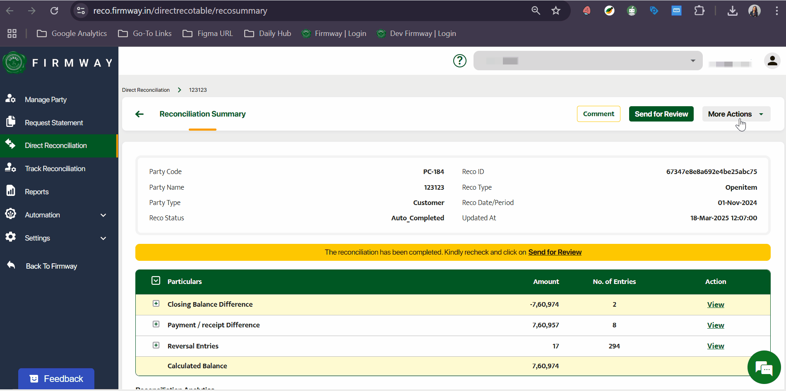
Task: Open the company selector dropdown in header
Action: click(x=588, y=61)
